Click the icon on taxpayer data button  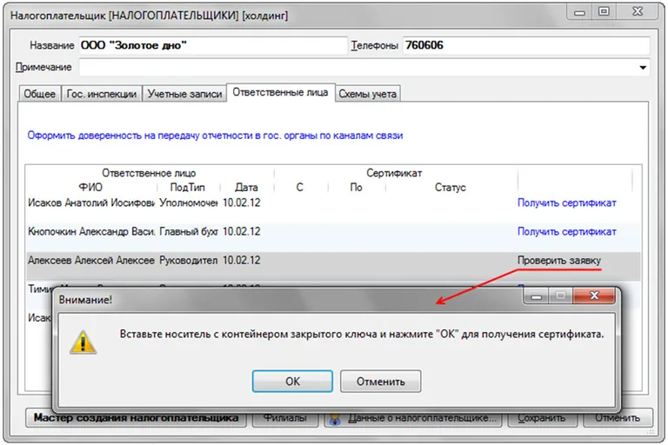click(x=335, y=420)
